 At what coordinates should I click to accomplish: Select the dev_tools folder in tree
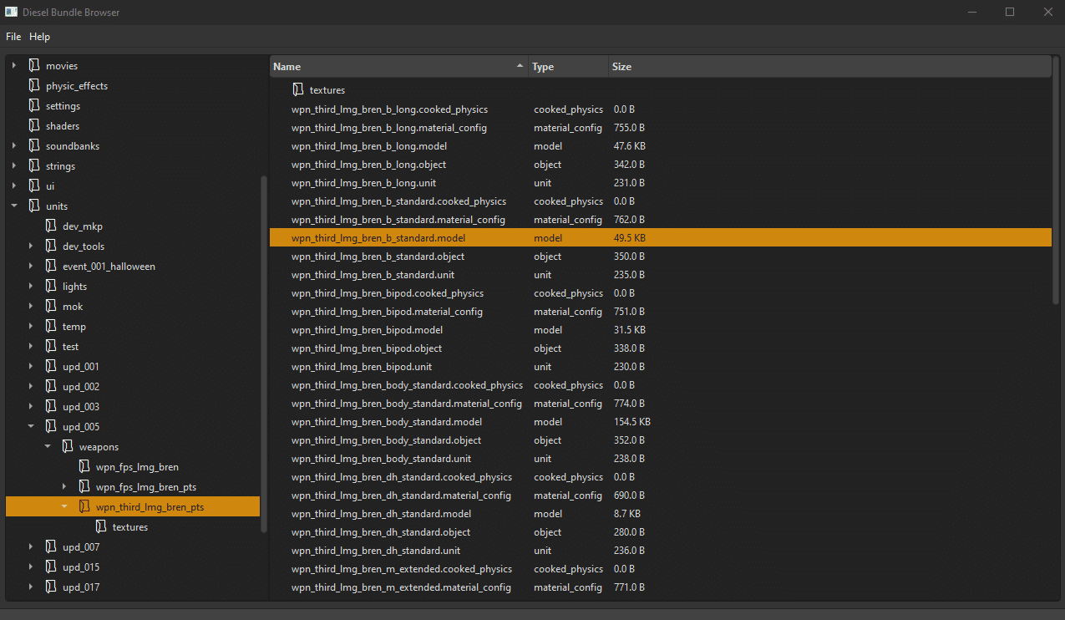click(84, 246)
